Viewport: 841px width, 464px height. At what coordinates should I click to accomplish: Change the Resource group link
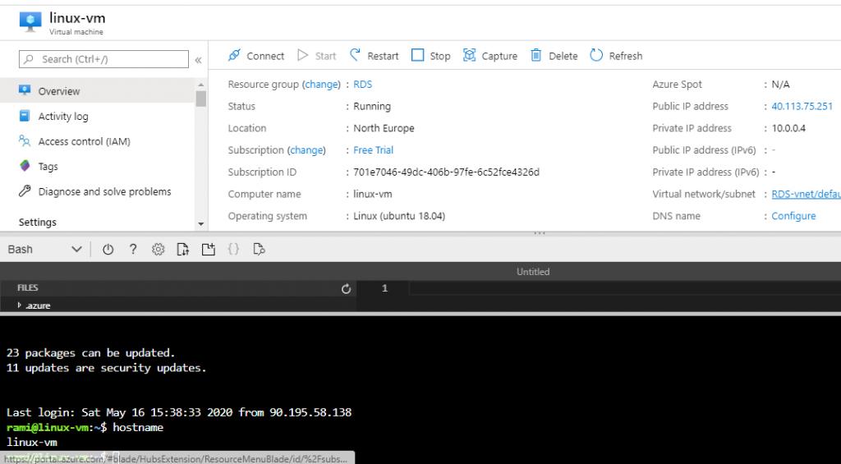pos(321,85)
